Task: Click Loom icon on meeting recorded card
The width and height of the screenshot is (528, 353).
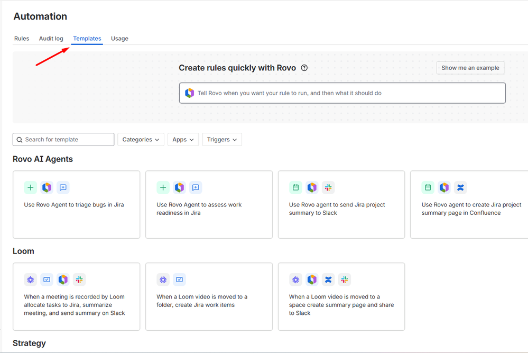Action: [30, 279]
